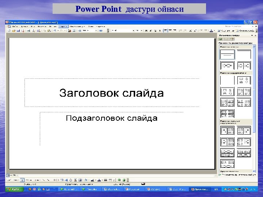Open the Undo history dropdown arrow
The height and width of the screenshot is (197, 263).
[58, 31]
